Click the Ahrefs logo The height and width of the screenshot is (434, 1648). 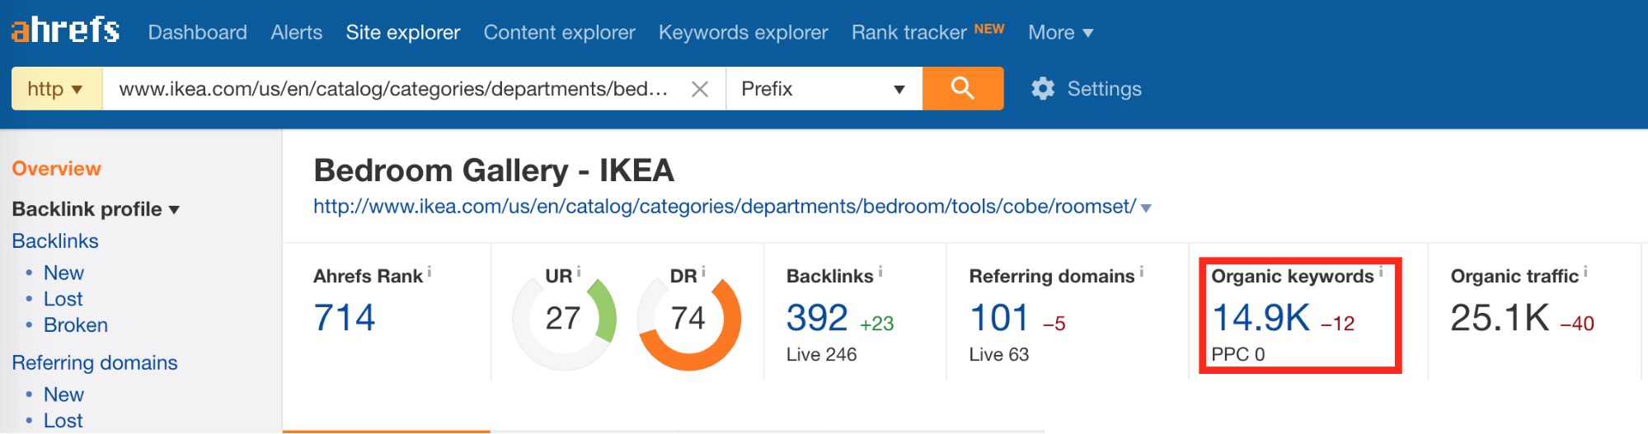pos(65,30)
